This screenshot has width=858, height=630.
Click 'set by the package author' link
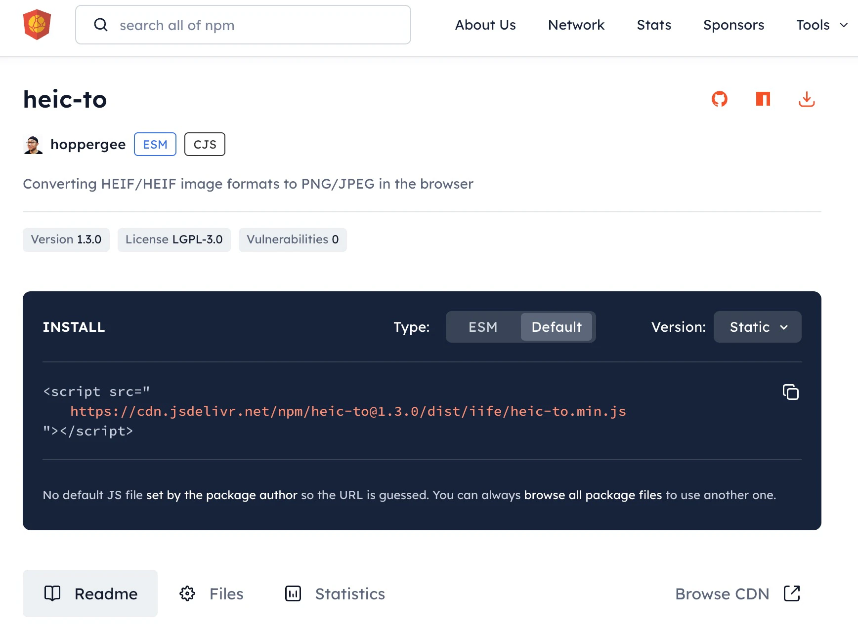click(222, 495)
